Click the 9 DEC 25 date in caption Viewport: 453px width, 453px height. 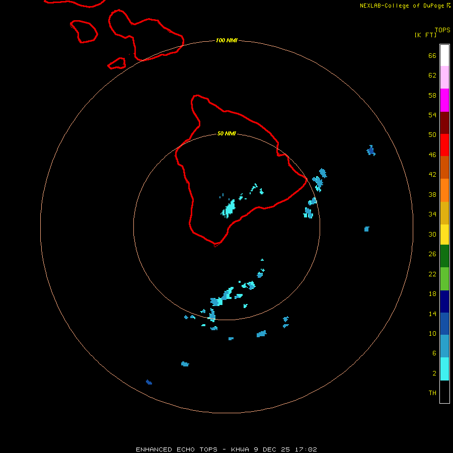click(x=272, y=449)
